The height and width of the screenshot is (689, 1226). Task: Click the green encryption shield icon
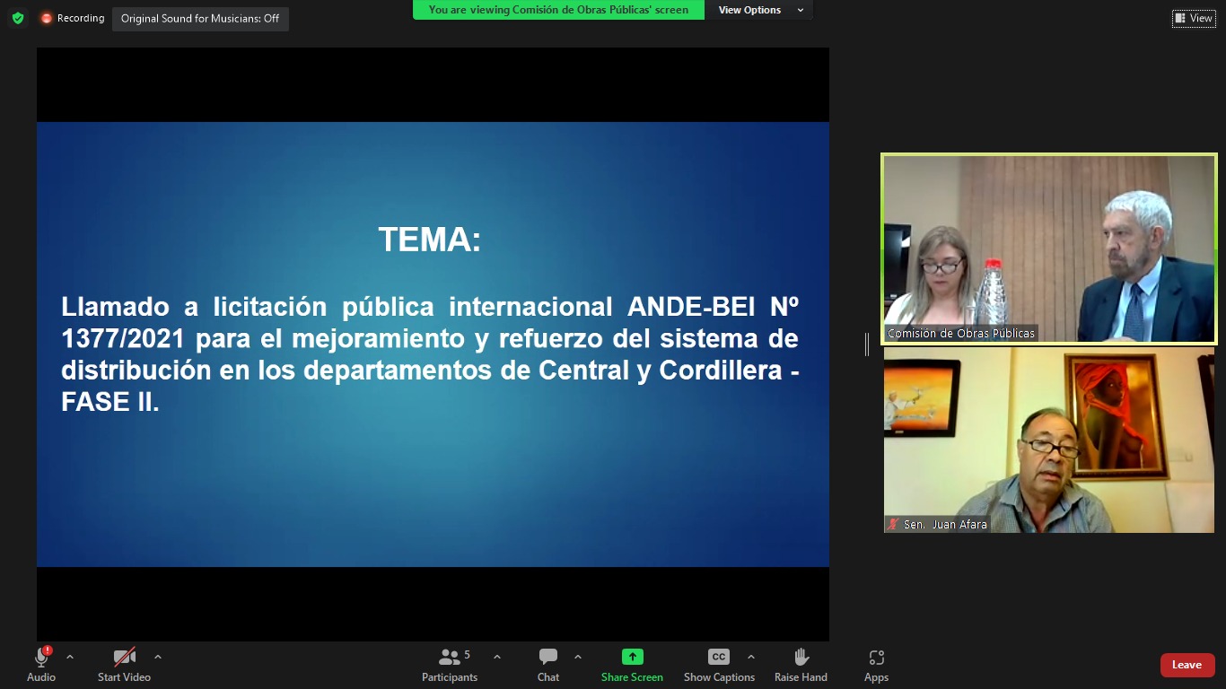click(18, 18)
